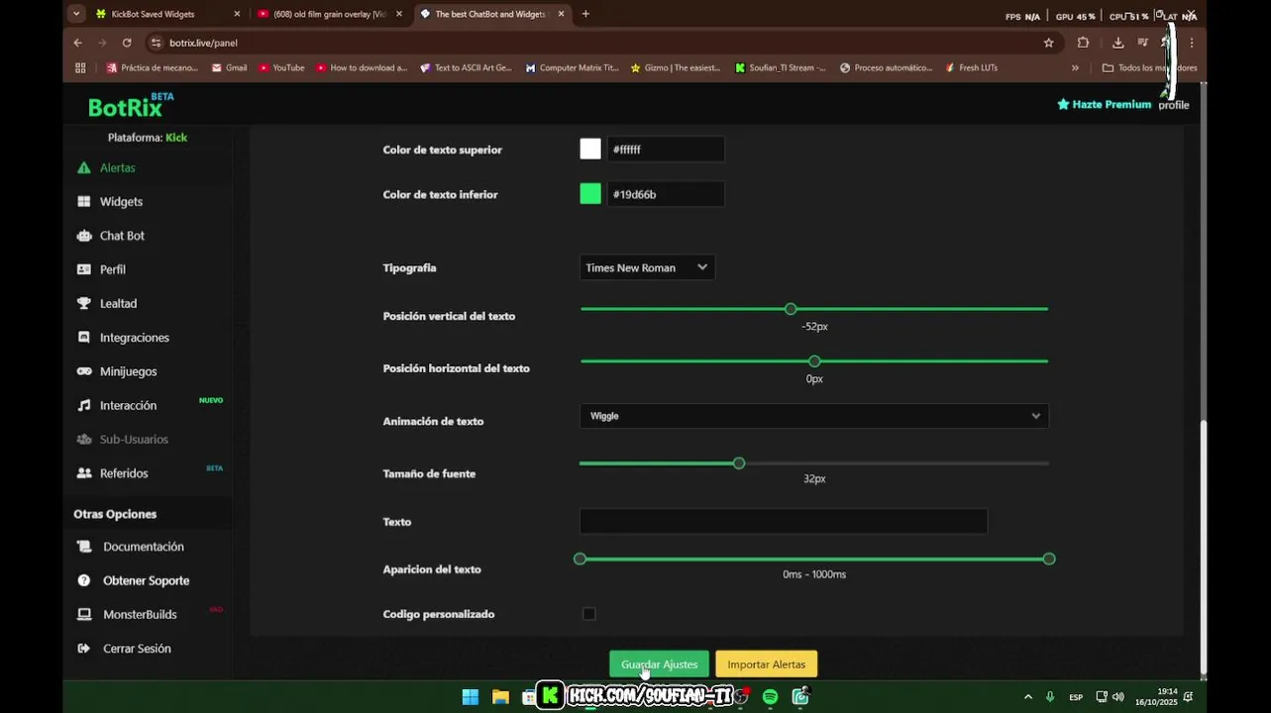1271x713 pixels.
Task: Open the Fresh LUTs bookmark
Action: click(971, 68)
